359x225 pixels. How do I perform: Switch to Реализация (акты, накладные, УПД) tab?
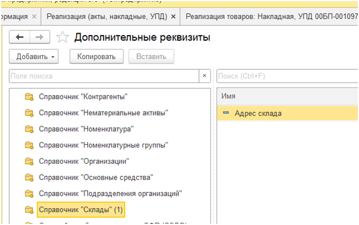[x=107, y=17]
